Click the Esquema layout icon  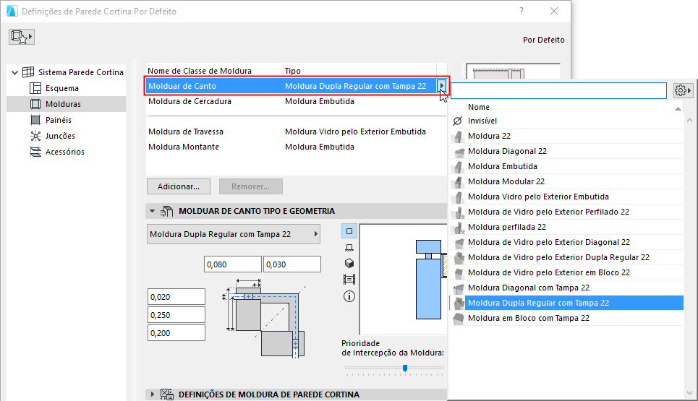pos(35,88)
